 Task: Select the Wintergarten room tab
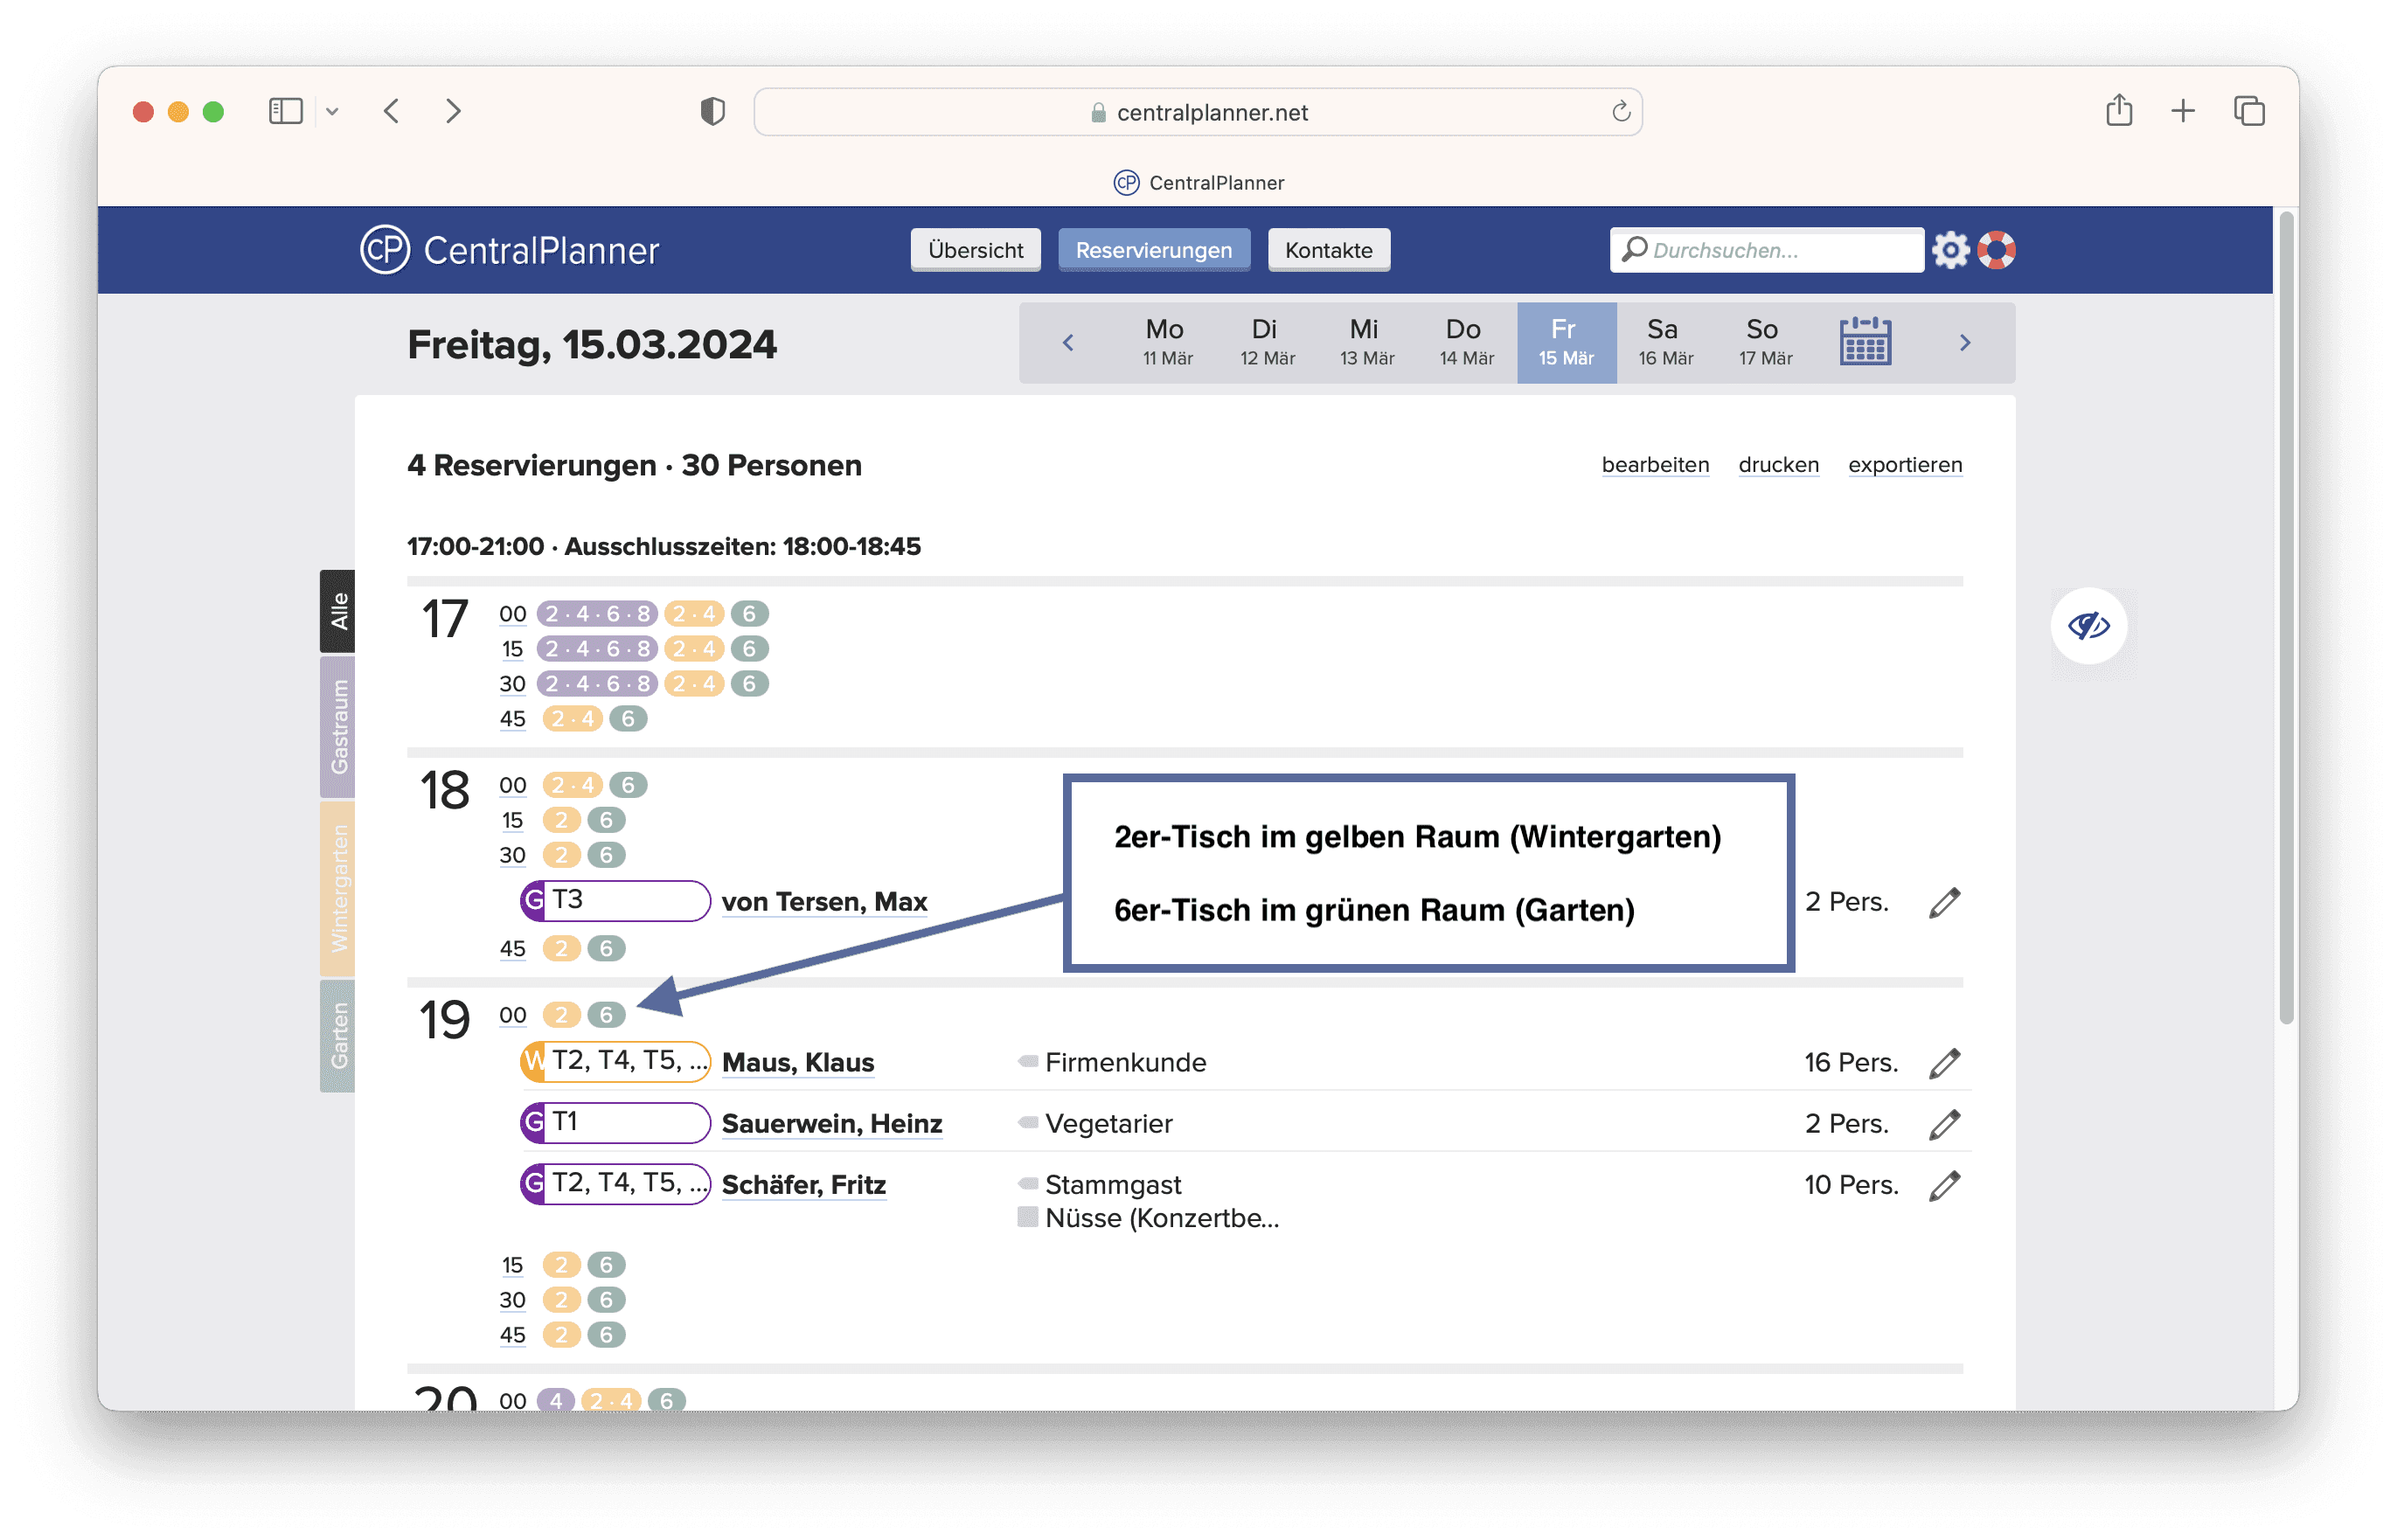point(337,888)
